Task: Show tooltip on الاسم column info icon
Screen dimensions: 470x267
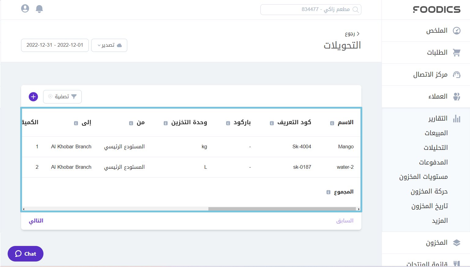Action: pos(332,123)
